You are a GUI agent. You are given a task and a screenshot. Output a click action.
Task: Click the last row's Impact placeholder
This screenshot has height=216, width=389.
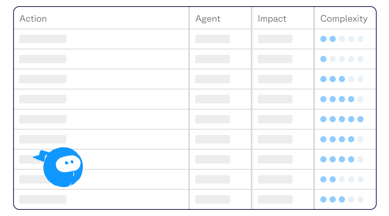[275, 199]
